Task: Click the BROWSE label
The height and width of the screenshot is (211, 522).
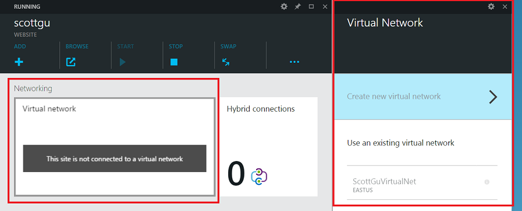Action: tap(77, 47)
